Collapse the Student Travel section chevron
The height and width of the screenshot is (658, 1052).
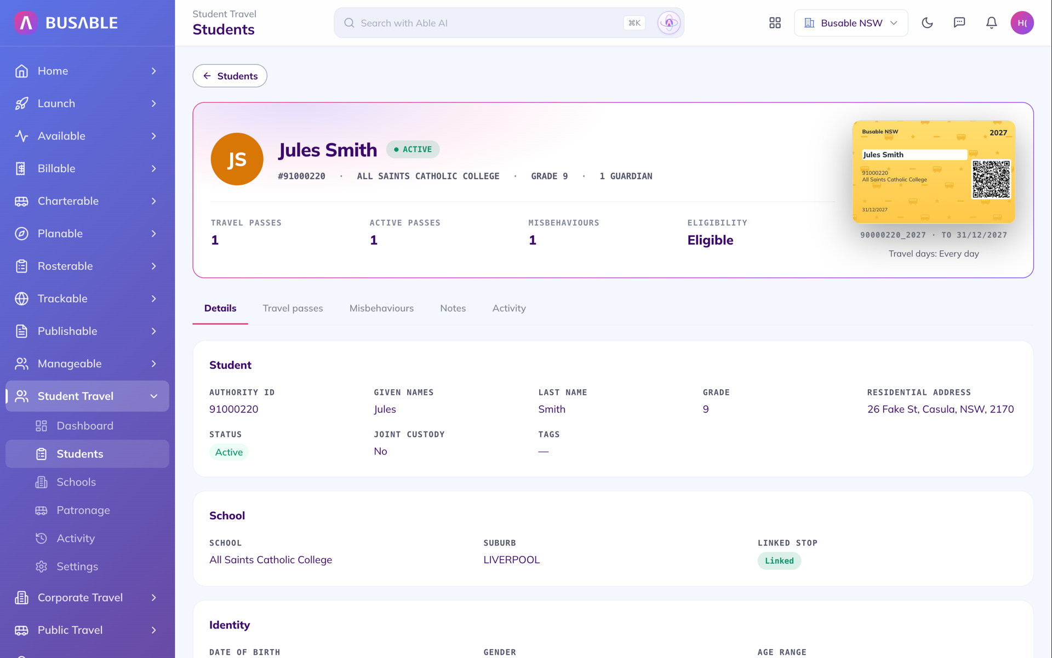(154, 396)
